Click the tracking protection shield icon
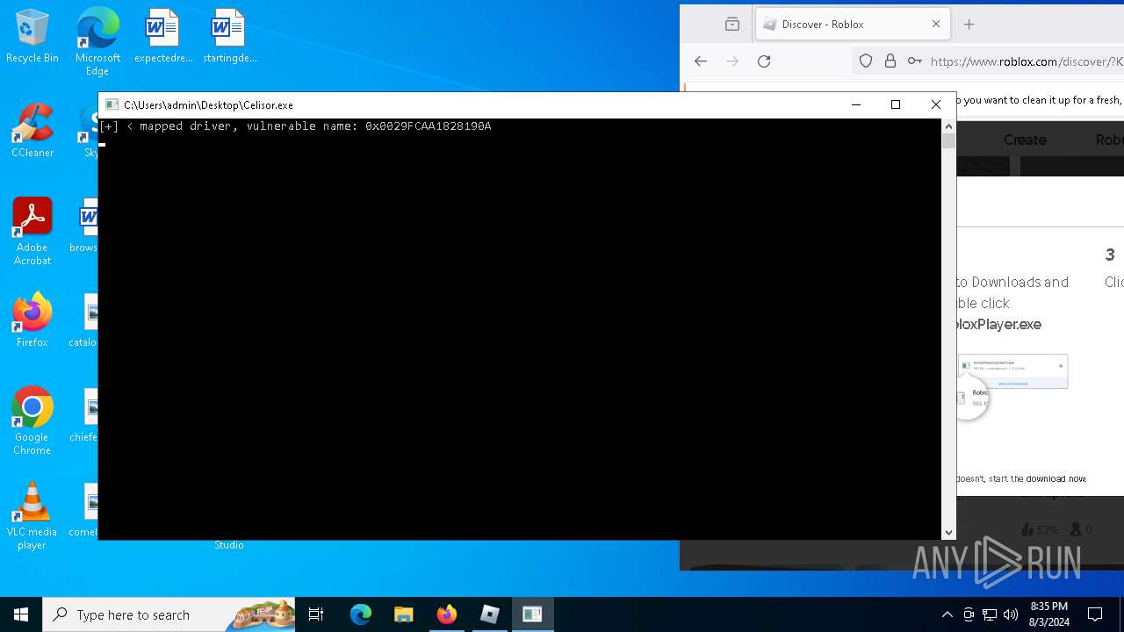The width and height of the screenshot is (1124, 632). click(866, 61)
